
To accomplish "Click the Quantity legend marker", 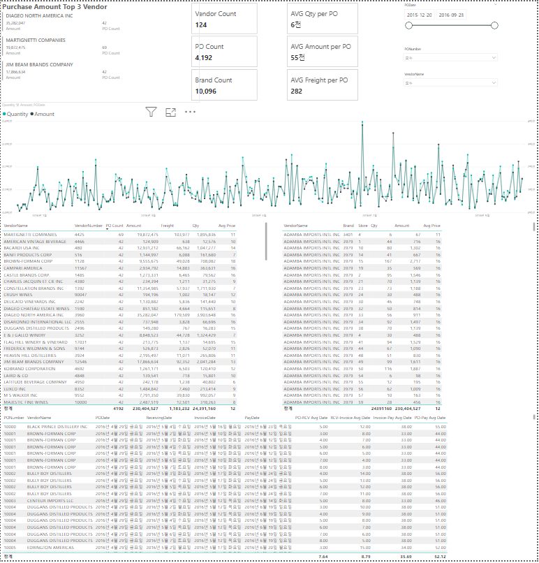I will 4,114.
